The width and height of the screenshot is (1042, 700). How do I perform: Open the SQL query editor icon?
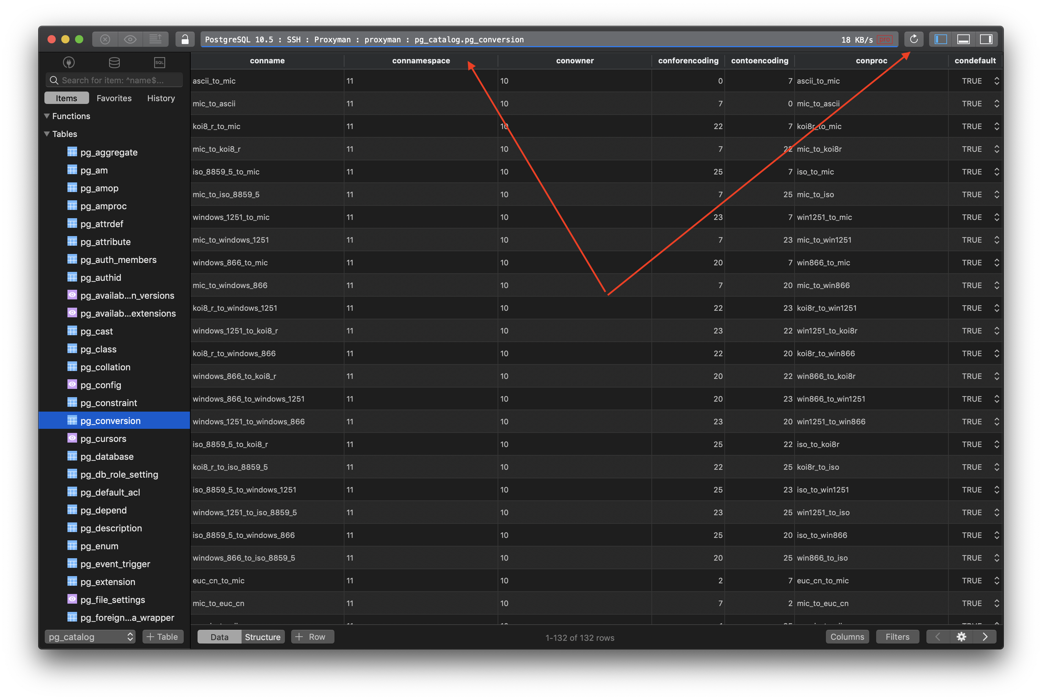(x=159, y=63)
